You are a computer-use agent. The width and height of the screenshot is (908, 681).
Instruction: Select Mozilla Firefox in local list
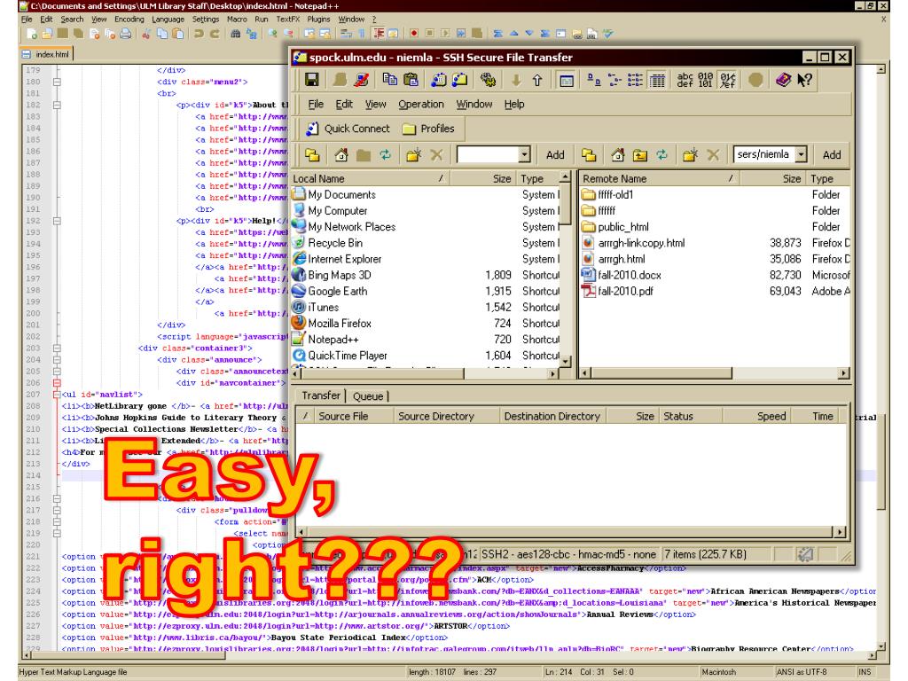pyautogui.click(x=340, y=323)
